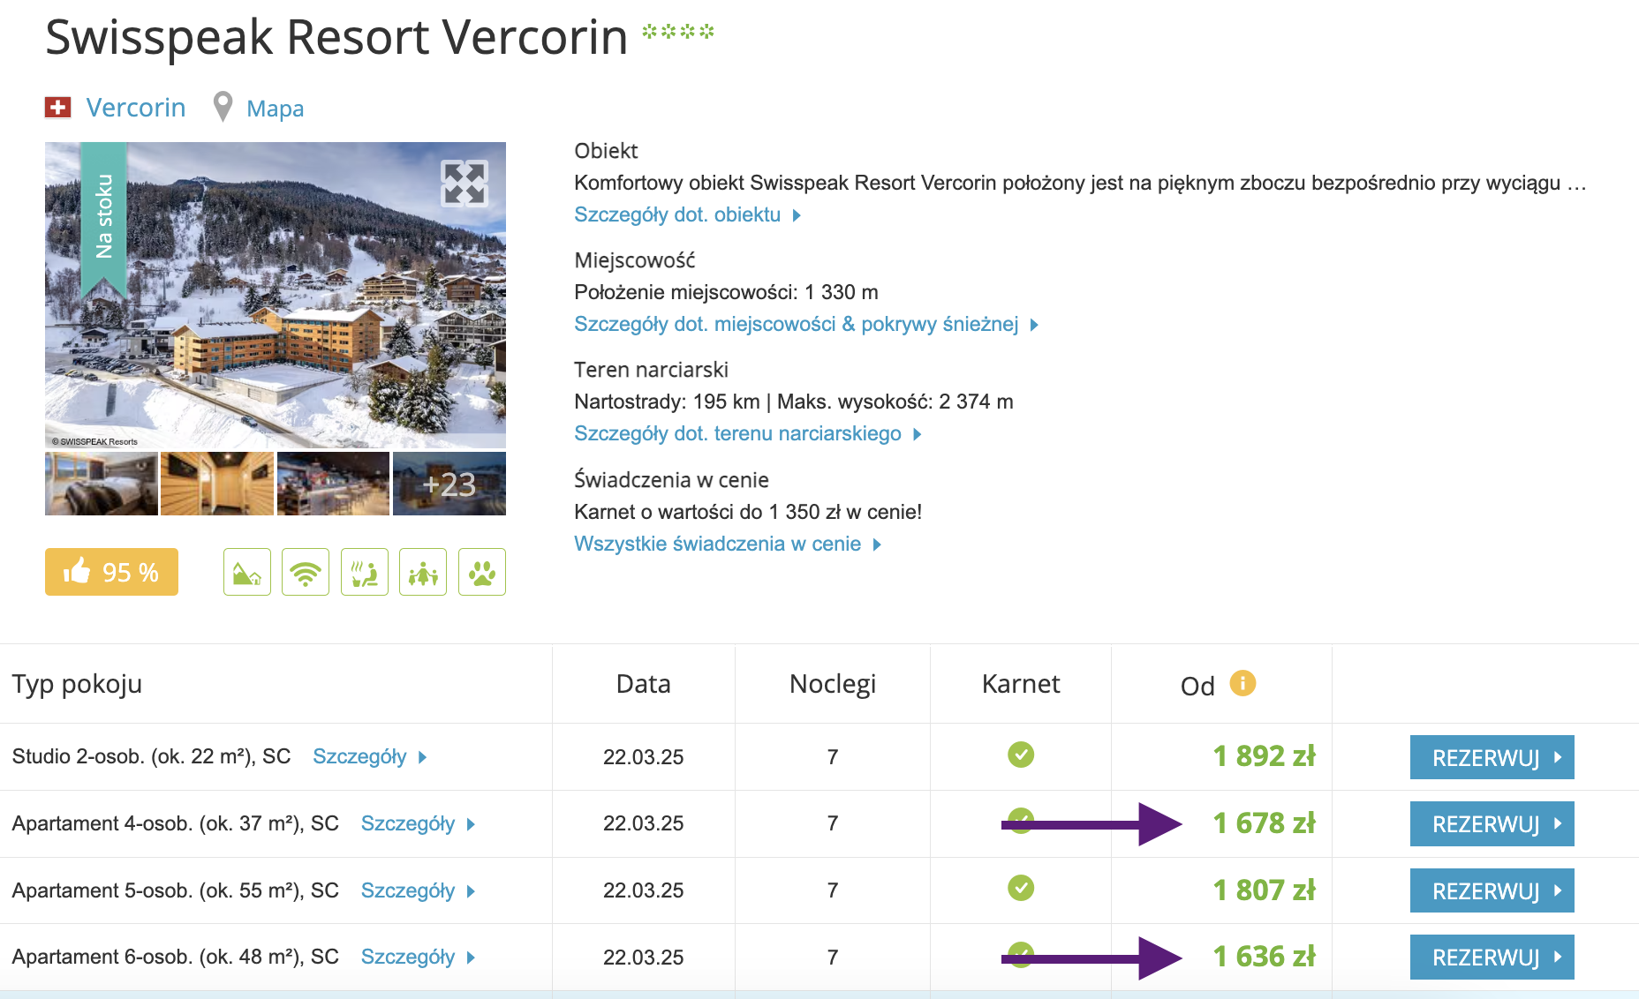Open the wooden sauna thumbnail photo
This screenshot has height=999, width=1639.
pyautogui.click(x=217, y=484)
